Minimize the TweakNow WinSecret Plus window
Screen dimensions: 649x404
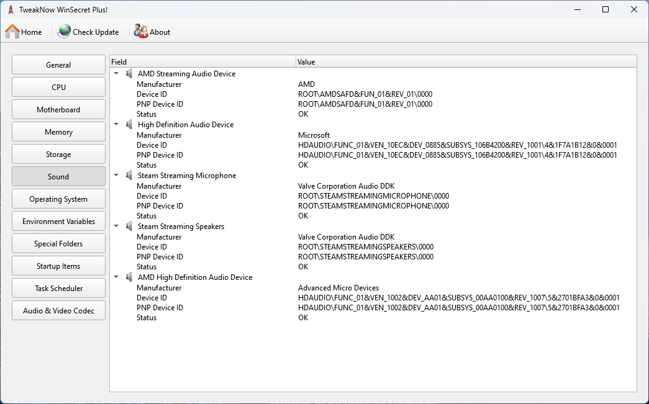pos(578,9)
